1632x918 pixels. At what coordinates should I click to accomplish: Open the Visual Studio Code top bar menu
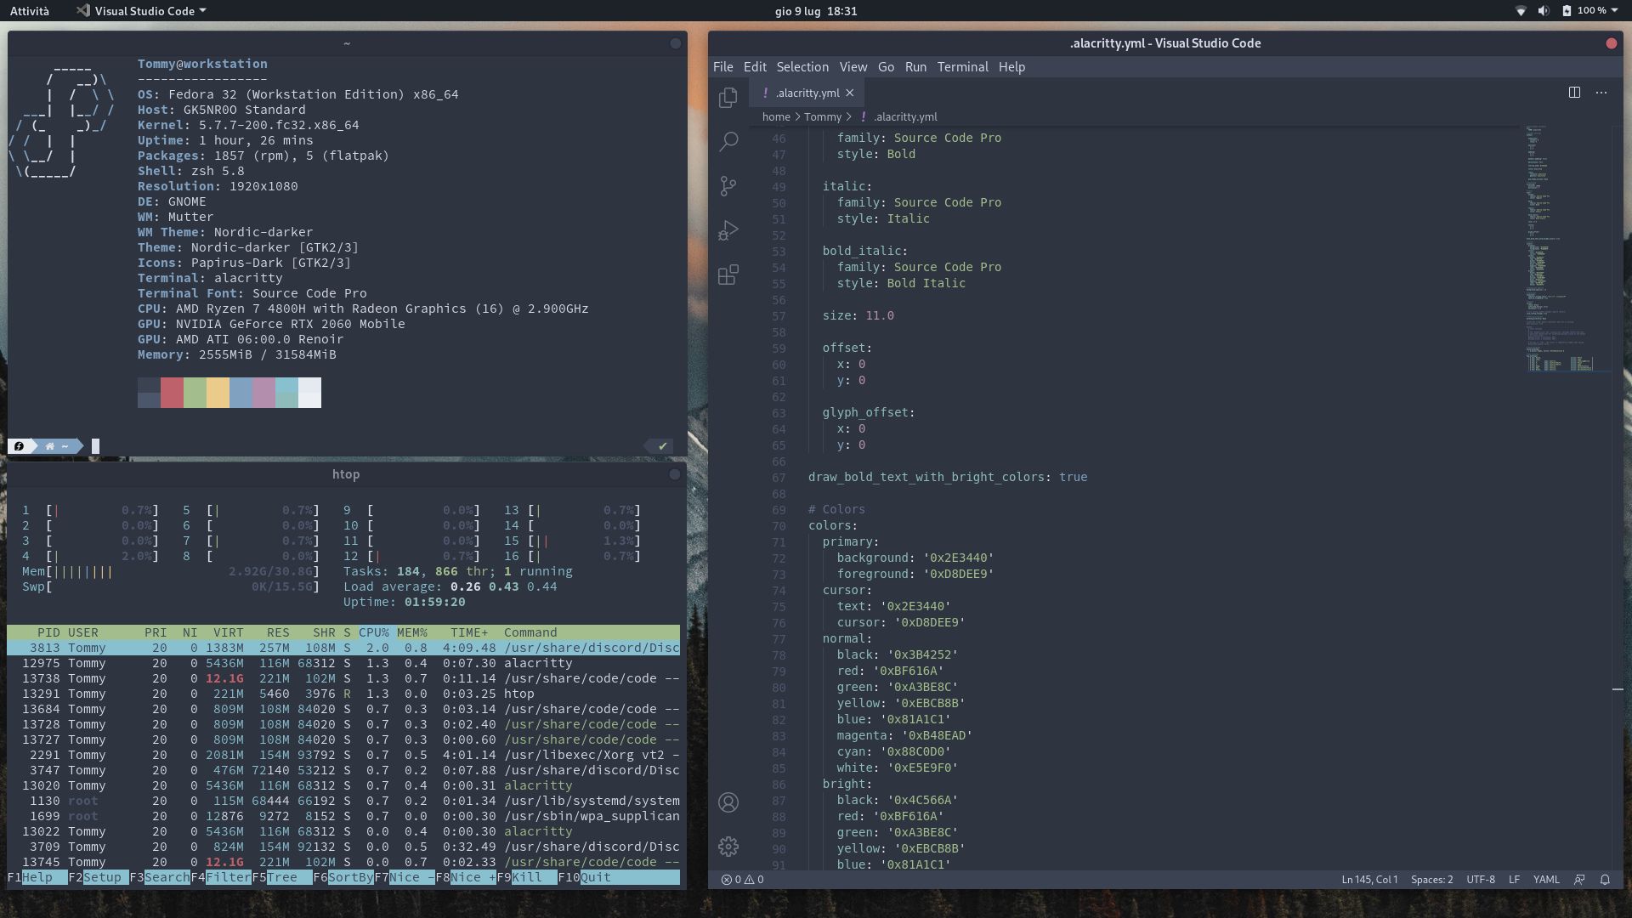[x=139, y=11]
